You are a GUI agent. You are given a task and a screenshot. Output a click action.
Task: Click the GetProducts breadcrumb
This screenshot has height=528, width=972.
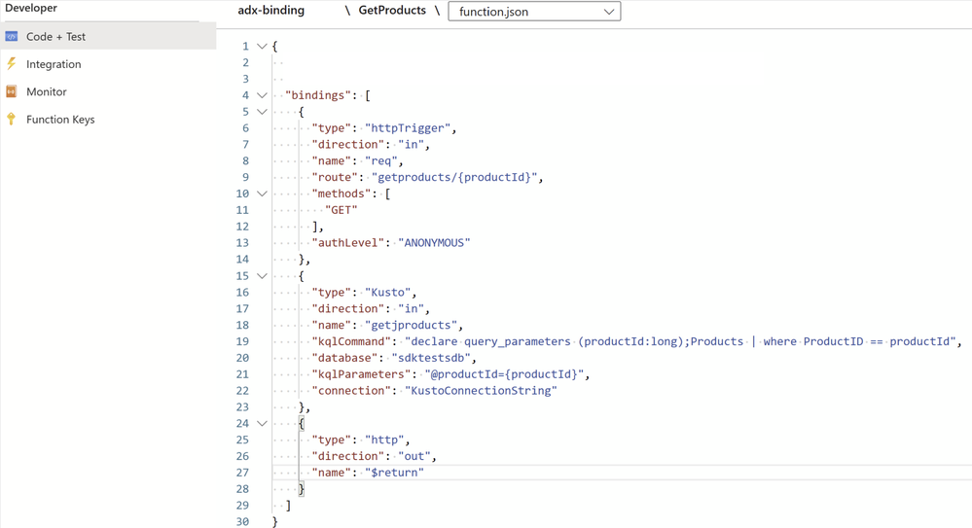click(x=392, y=10)
